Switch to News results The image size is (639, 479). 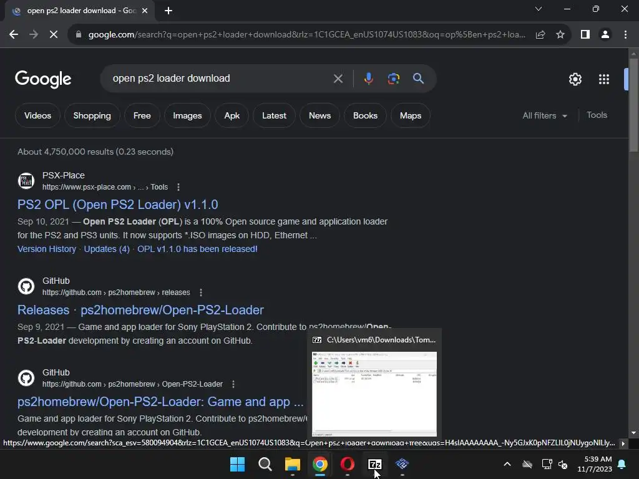319,115
